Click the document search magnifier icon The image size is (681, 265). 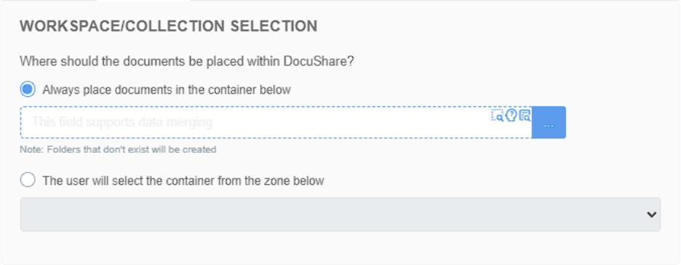pyautogui.click(x=525, y=115)
